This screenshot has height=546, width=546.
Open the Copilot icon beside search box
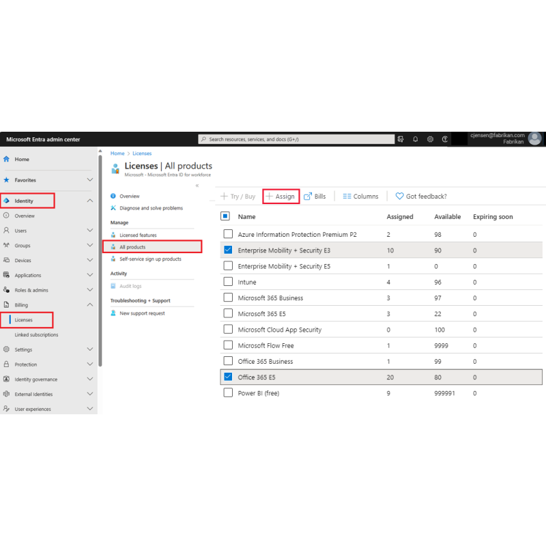(x=401, y=139)
